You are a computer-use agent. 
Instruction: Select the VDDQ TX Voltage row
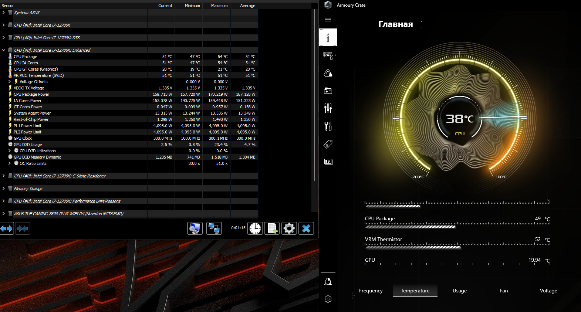pyautogui.click(x=129, y=88)
